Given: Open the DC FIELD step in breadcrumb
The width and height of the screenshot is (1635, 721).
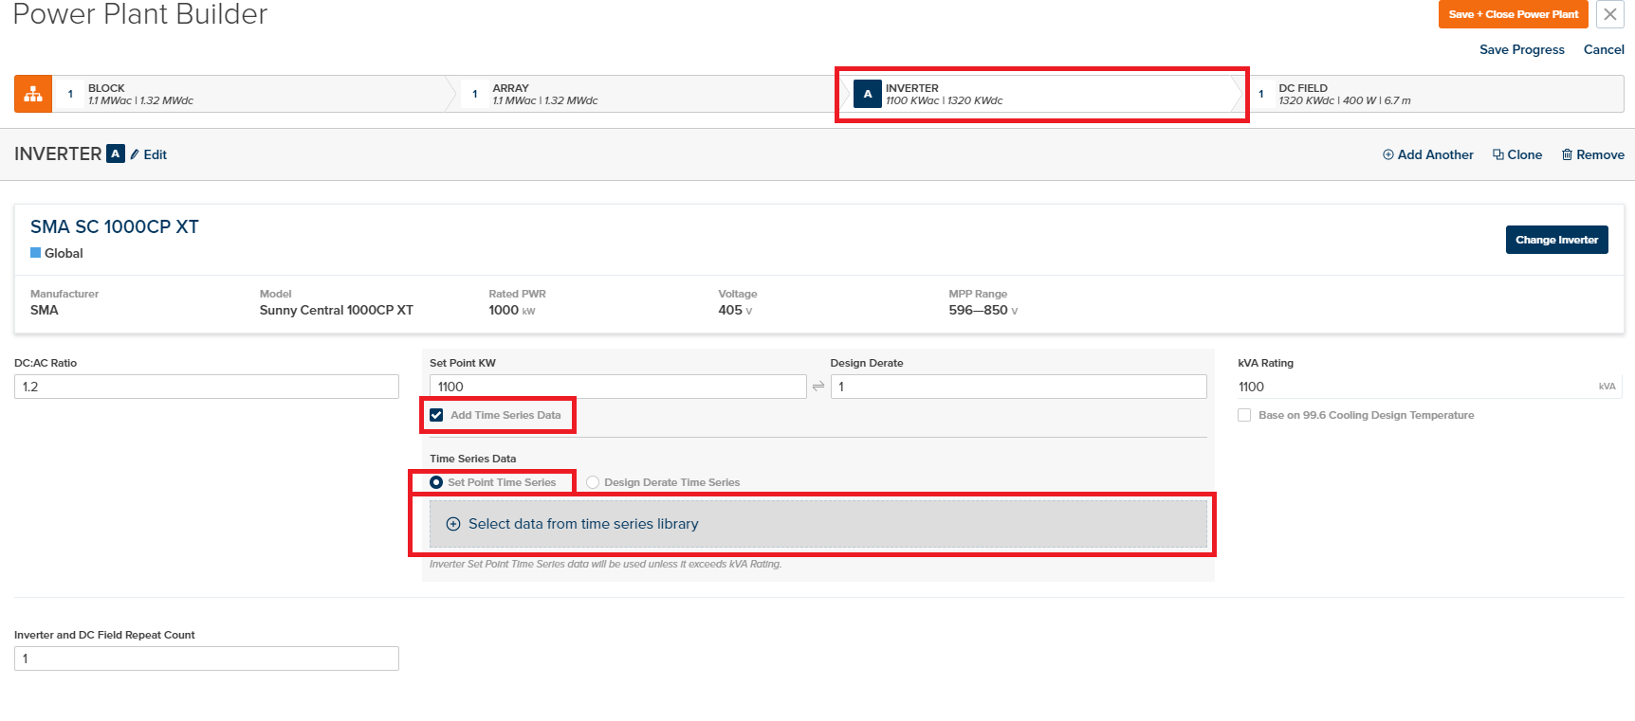Looking at the screenshot, I should click(x=1434, y=94).
